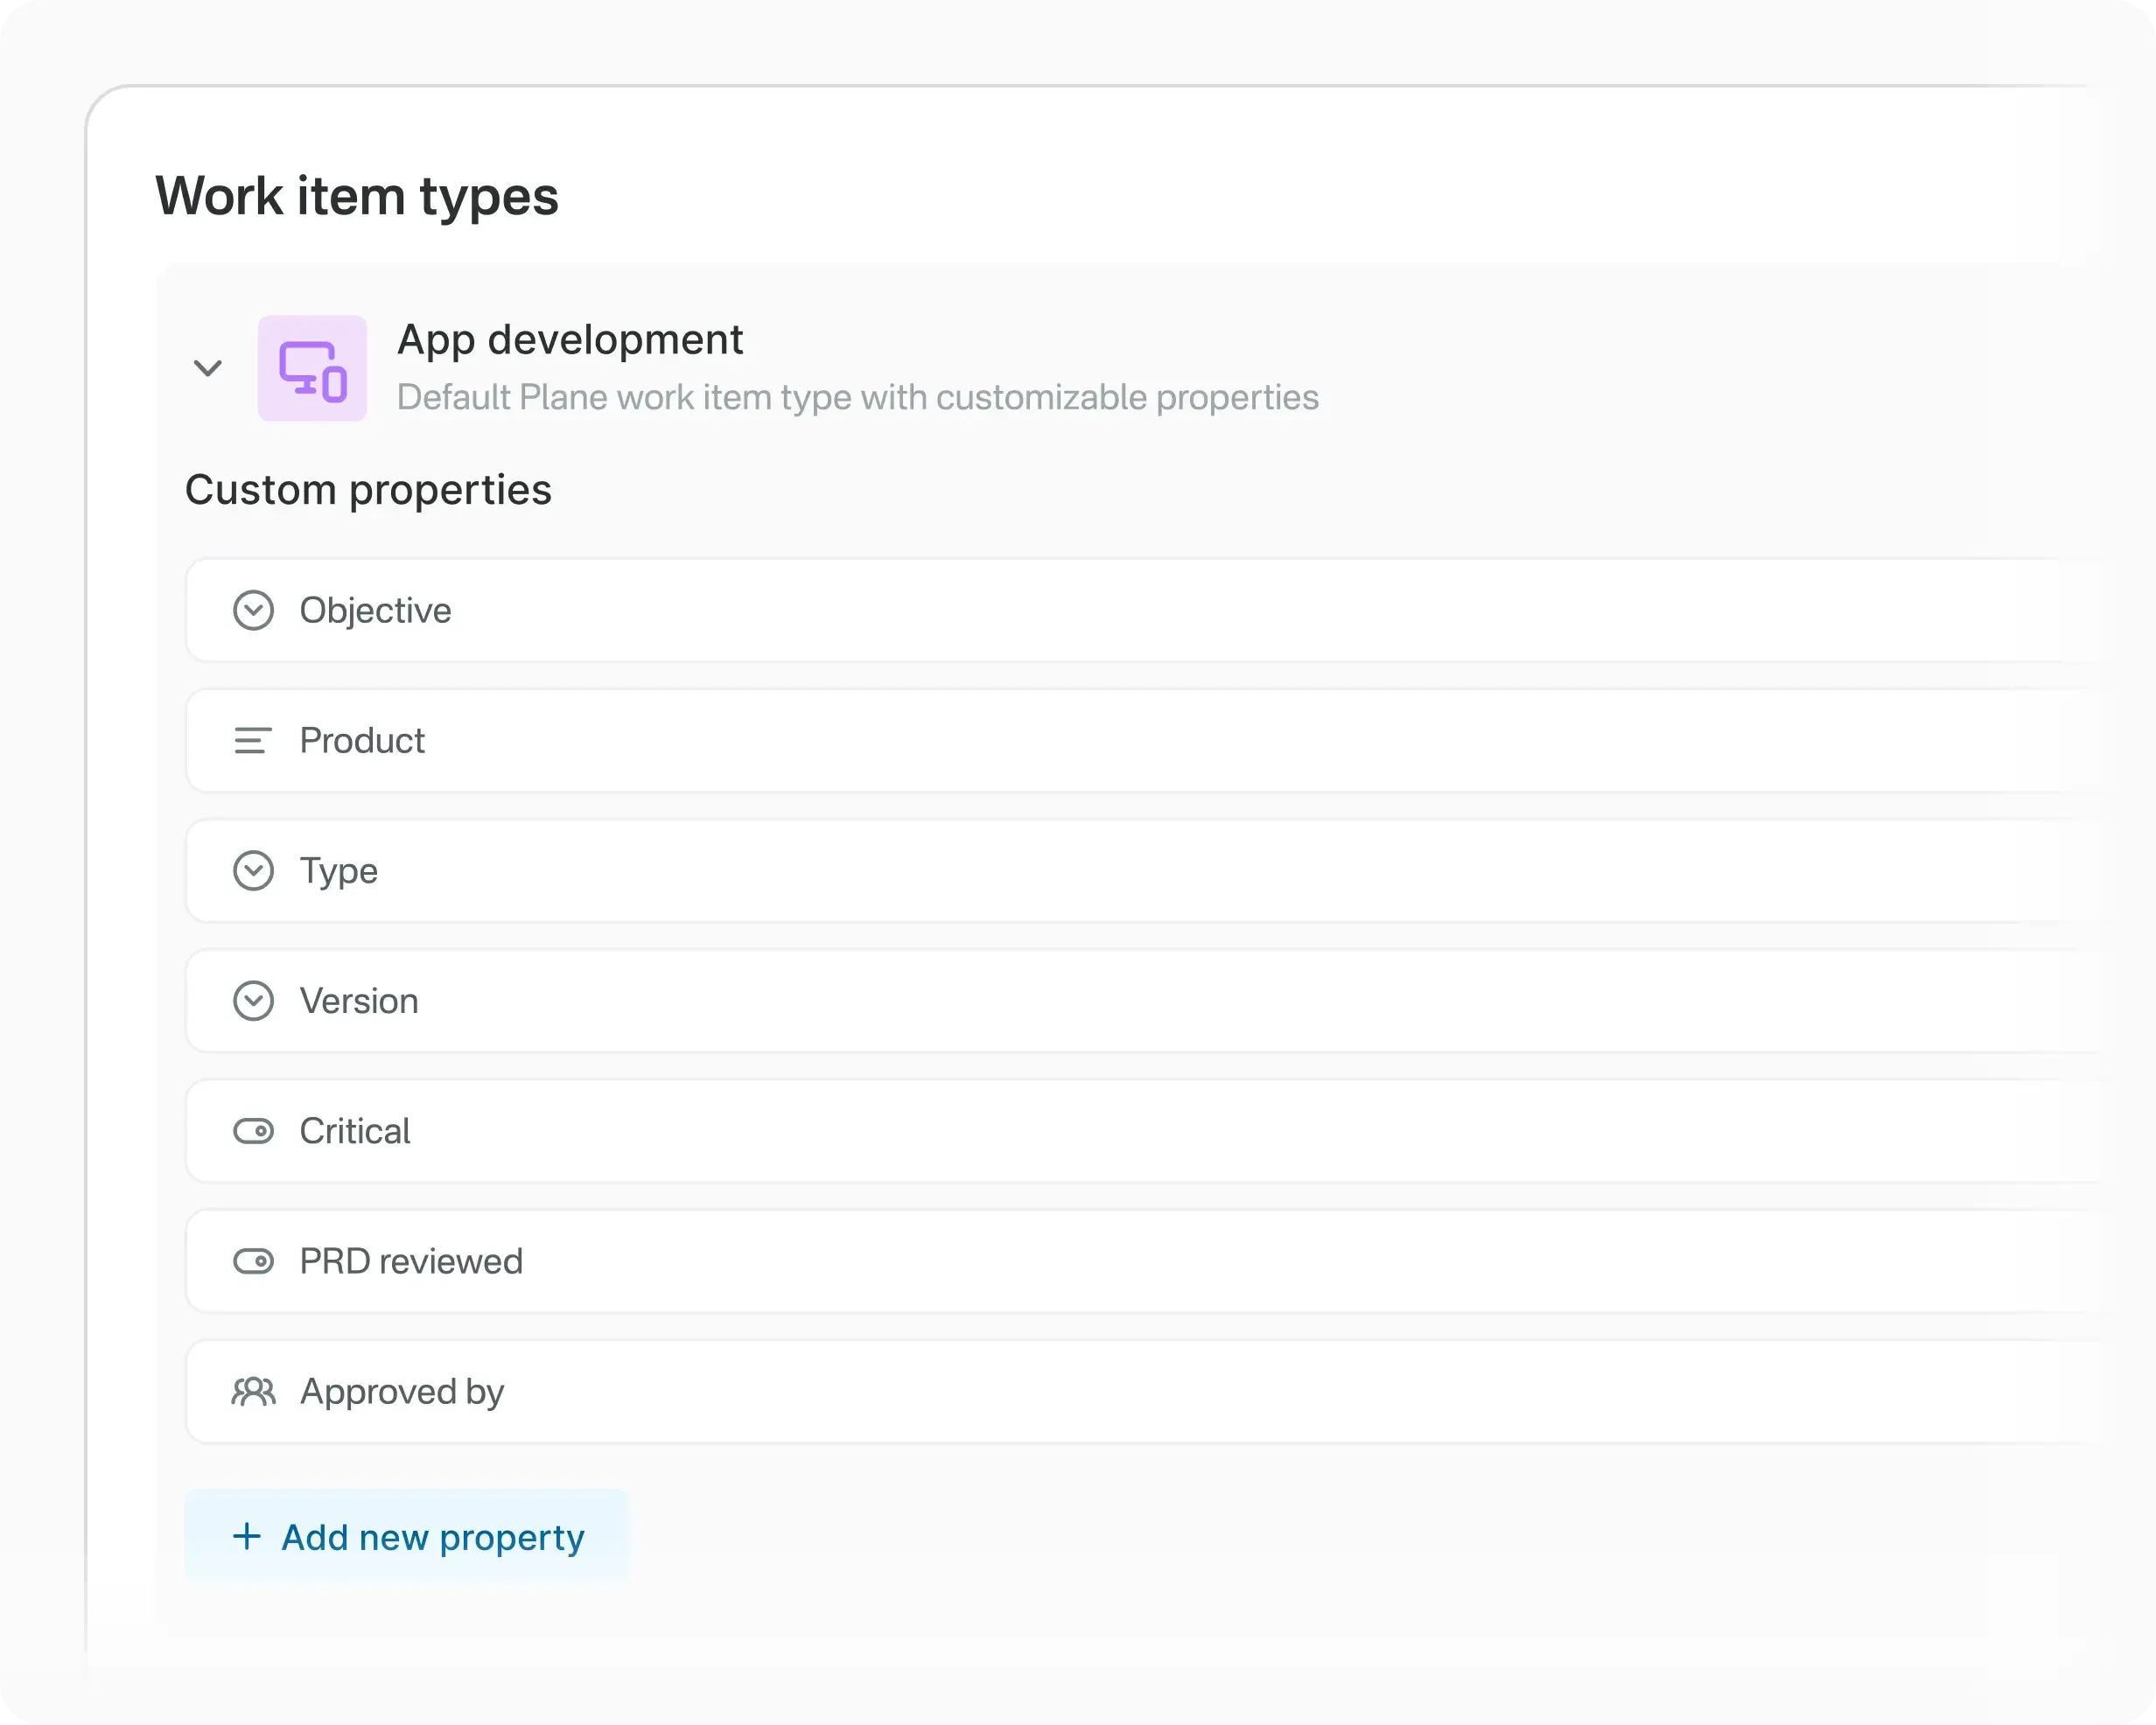
Task: Open the App development type settings
Action: point(570,339)
